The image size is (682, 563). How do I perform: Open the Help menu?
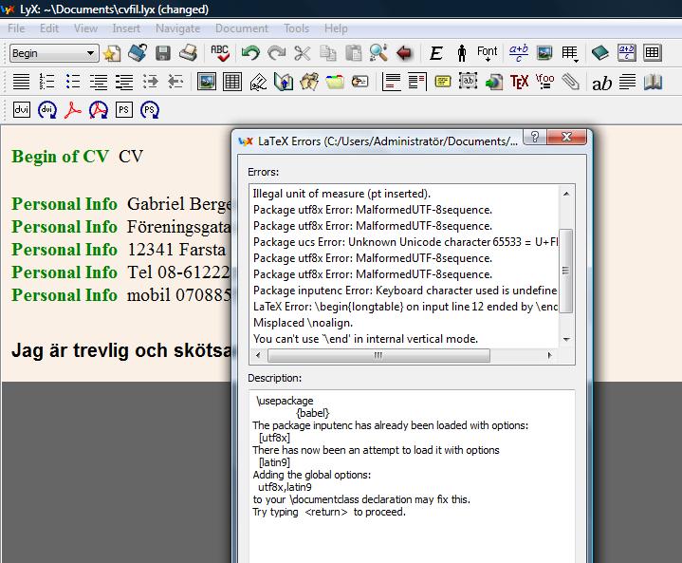(336, 28)
